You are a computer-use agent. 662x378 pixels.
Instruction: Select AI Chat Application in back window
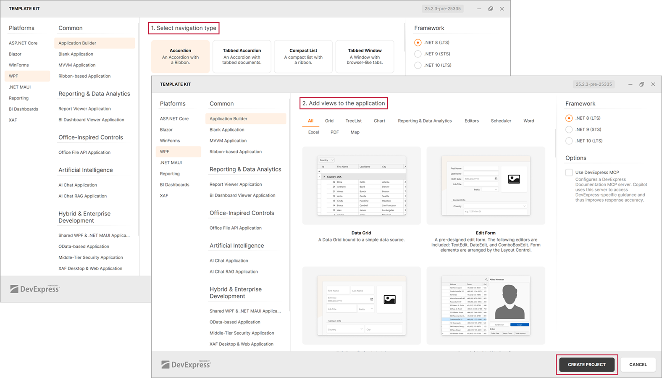point(78,185)
